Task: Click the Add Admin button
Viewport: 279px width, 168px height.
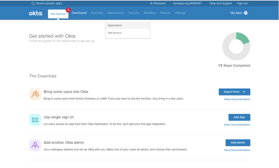Action: pyautogui.click(x=238, y=143)
